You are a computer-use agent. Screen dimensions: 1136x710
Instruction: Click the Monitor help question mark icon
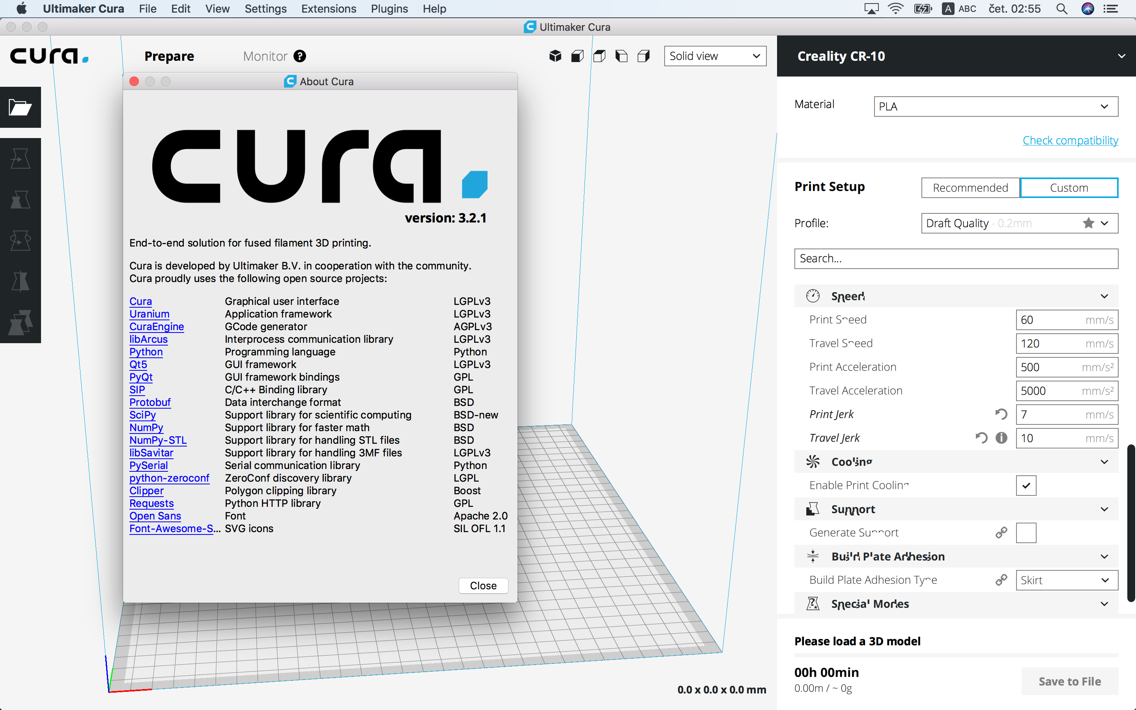(300, 56)
